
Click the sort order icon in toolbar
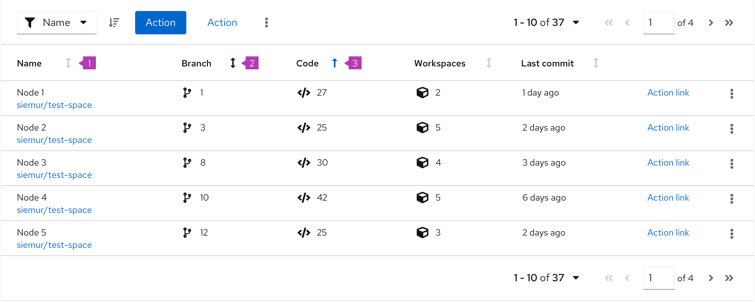[x=114, y=23]
